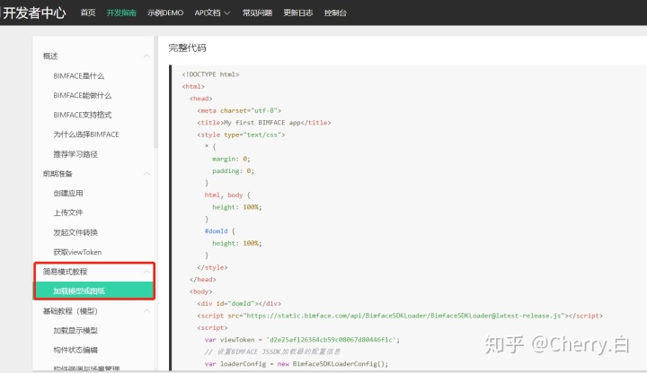Open 获取viewToken sidebar entry
This screenshot has height=373, width=647.
pyautogui.click(x=77, y=252)
